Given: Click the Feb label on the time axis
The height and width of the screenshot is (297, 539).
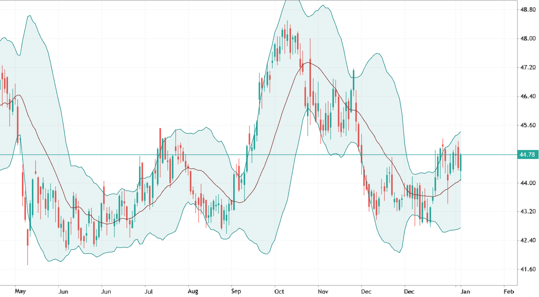Looking at the screenshot, I should coord(509,291).
